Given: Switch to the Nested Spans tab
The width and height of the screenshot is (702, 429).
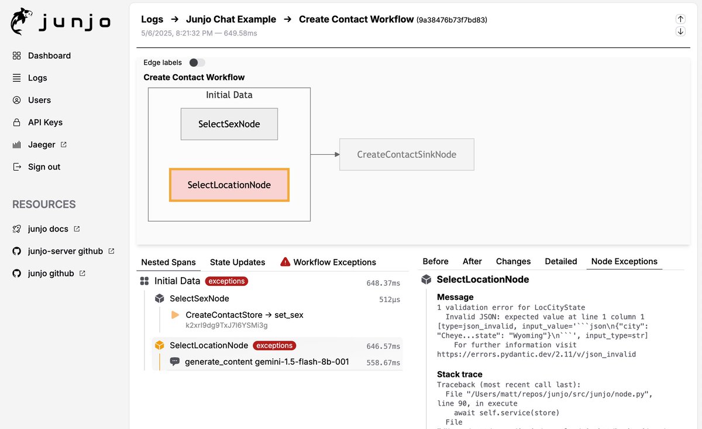Looking at the screenshot, I should [x=168, y=262].
